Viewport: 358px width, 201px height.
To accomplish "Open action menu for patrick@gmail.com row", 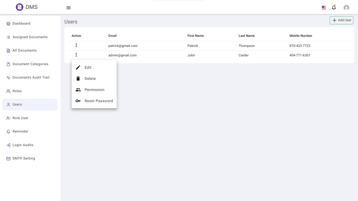I will point(76,46).
